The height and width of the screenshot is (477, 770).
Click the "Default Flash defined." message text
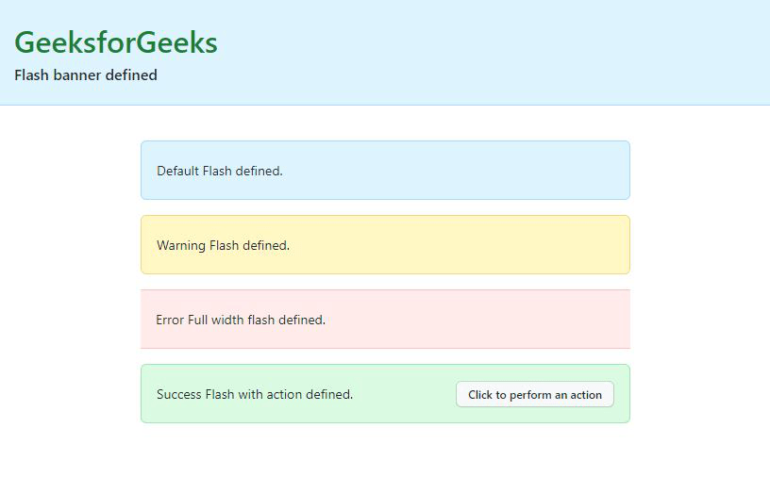pyautogui.click(x=220, y=171)
